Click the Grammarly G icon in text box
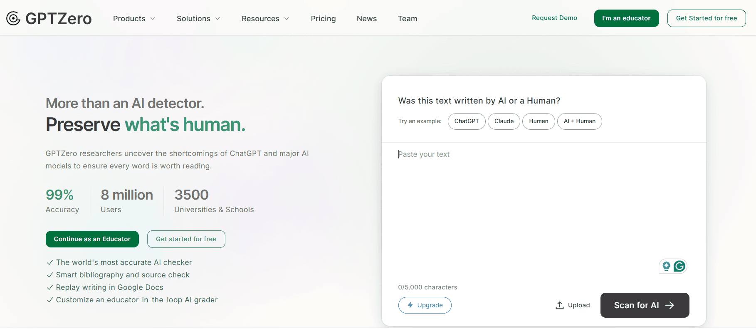Image resolution: width=756 pixels, height=336 pixels. pos(679,266)
